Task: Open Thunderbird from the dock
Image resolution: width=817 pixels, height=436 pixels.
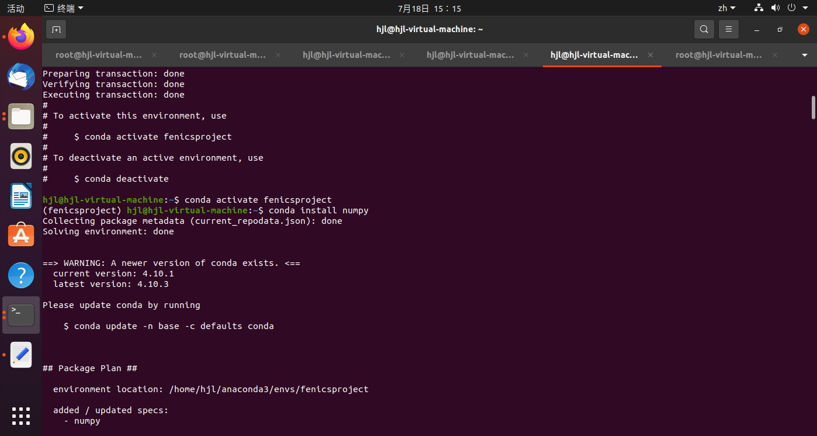Action: [x=20, y=77]
